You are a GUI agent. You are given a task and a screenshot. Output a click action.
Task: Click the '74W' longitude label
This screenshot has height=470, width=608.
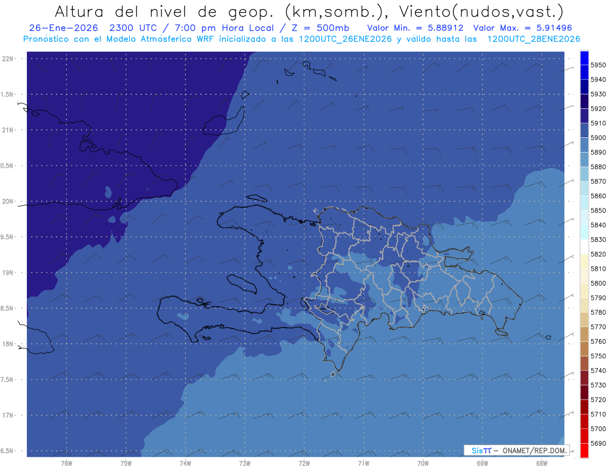[x=185, y=463]
